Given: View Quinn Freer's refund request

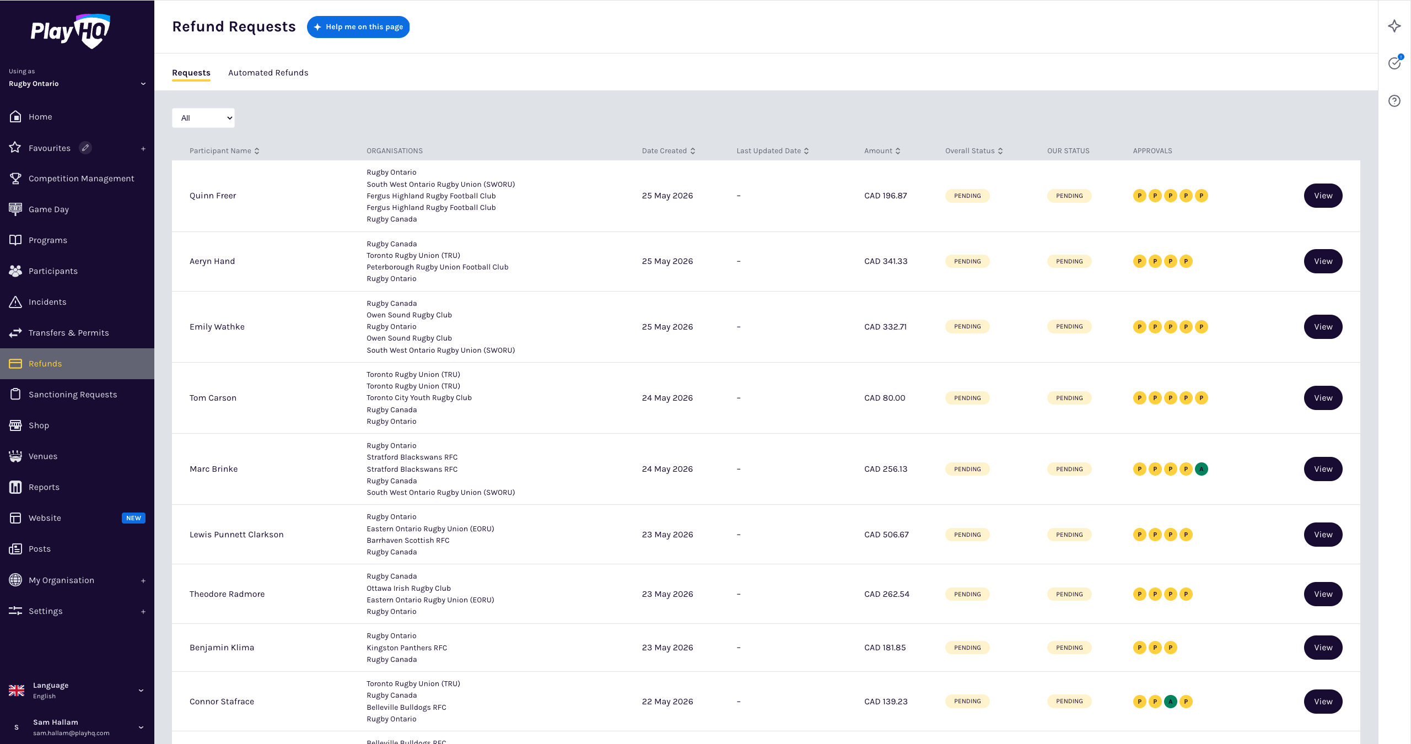Looking at the screenshot, I should coord(1323,196).
